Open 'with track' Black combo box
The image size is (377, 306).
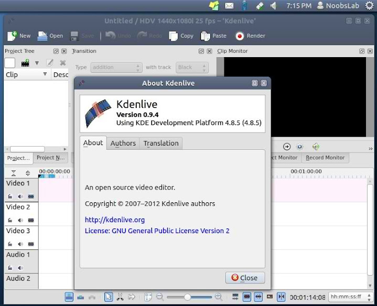pyautogui.click(x=192, y=68)
